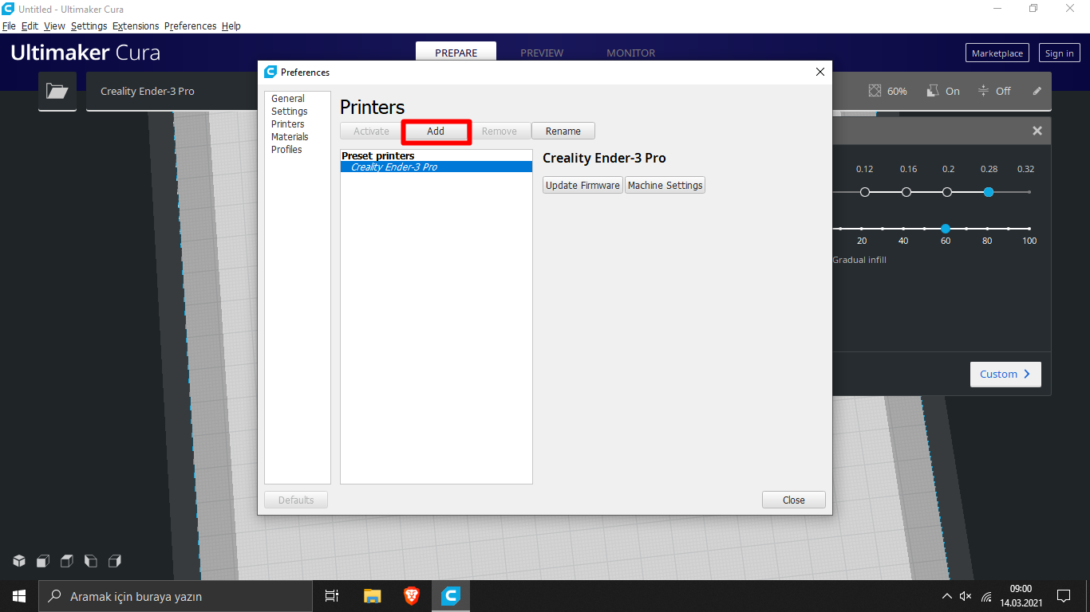1090x612 pixels.
Task: Click the Gradual infill label
Action: (859, 260)
